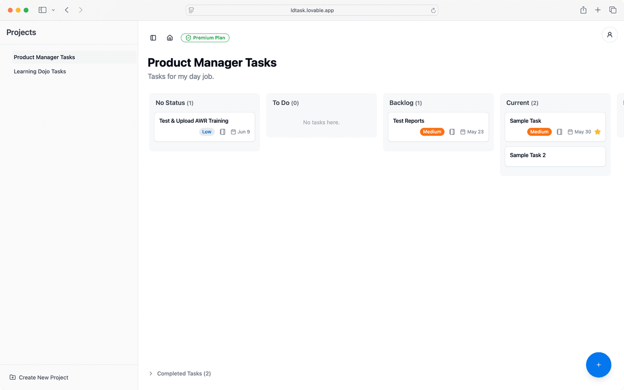Screen dimensions: 624x390
Task: Toggle the star on Sample Task
Action: coord(597,132)
